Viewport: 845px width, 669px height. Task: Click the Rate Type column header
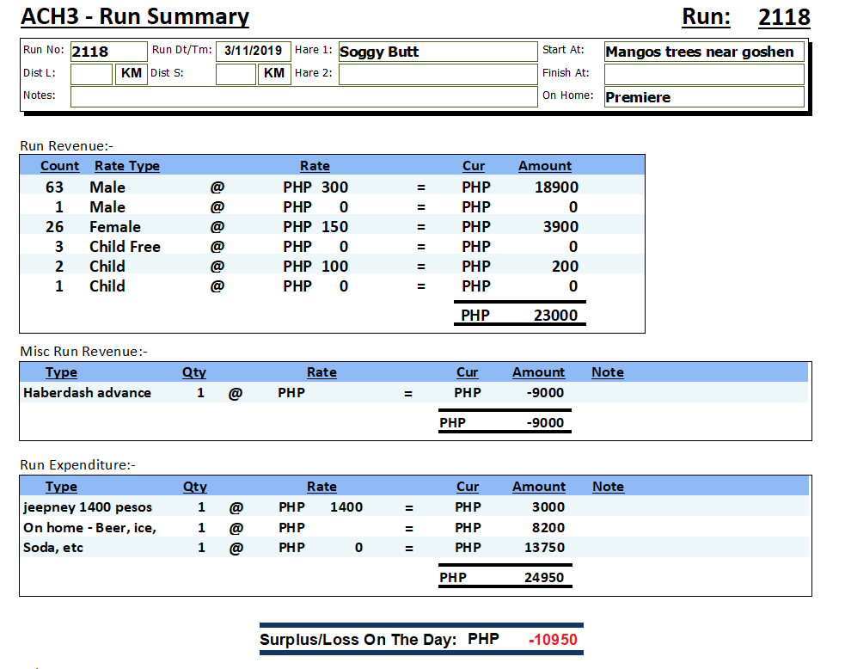127,166
